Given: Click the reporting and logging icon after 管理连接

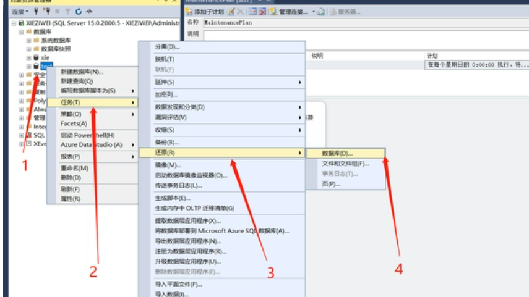Looking at the screenshot, I should coord(321,12).
